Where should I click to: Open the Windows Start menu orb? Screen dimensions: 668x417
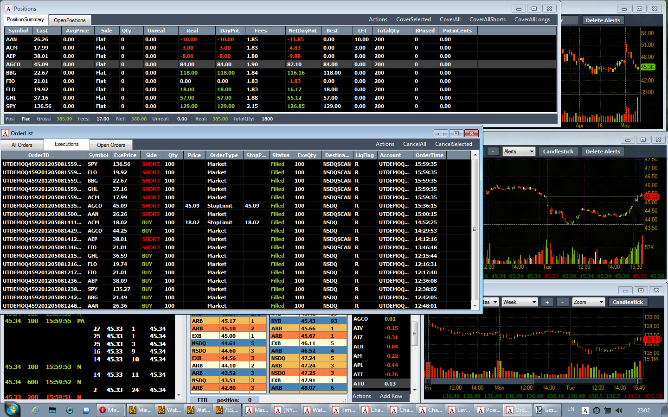point(12,410)
